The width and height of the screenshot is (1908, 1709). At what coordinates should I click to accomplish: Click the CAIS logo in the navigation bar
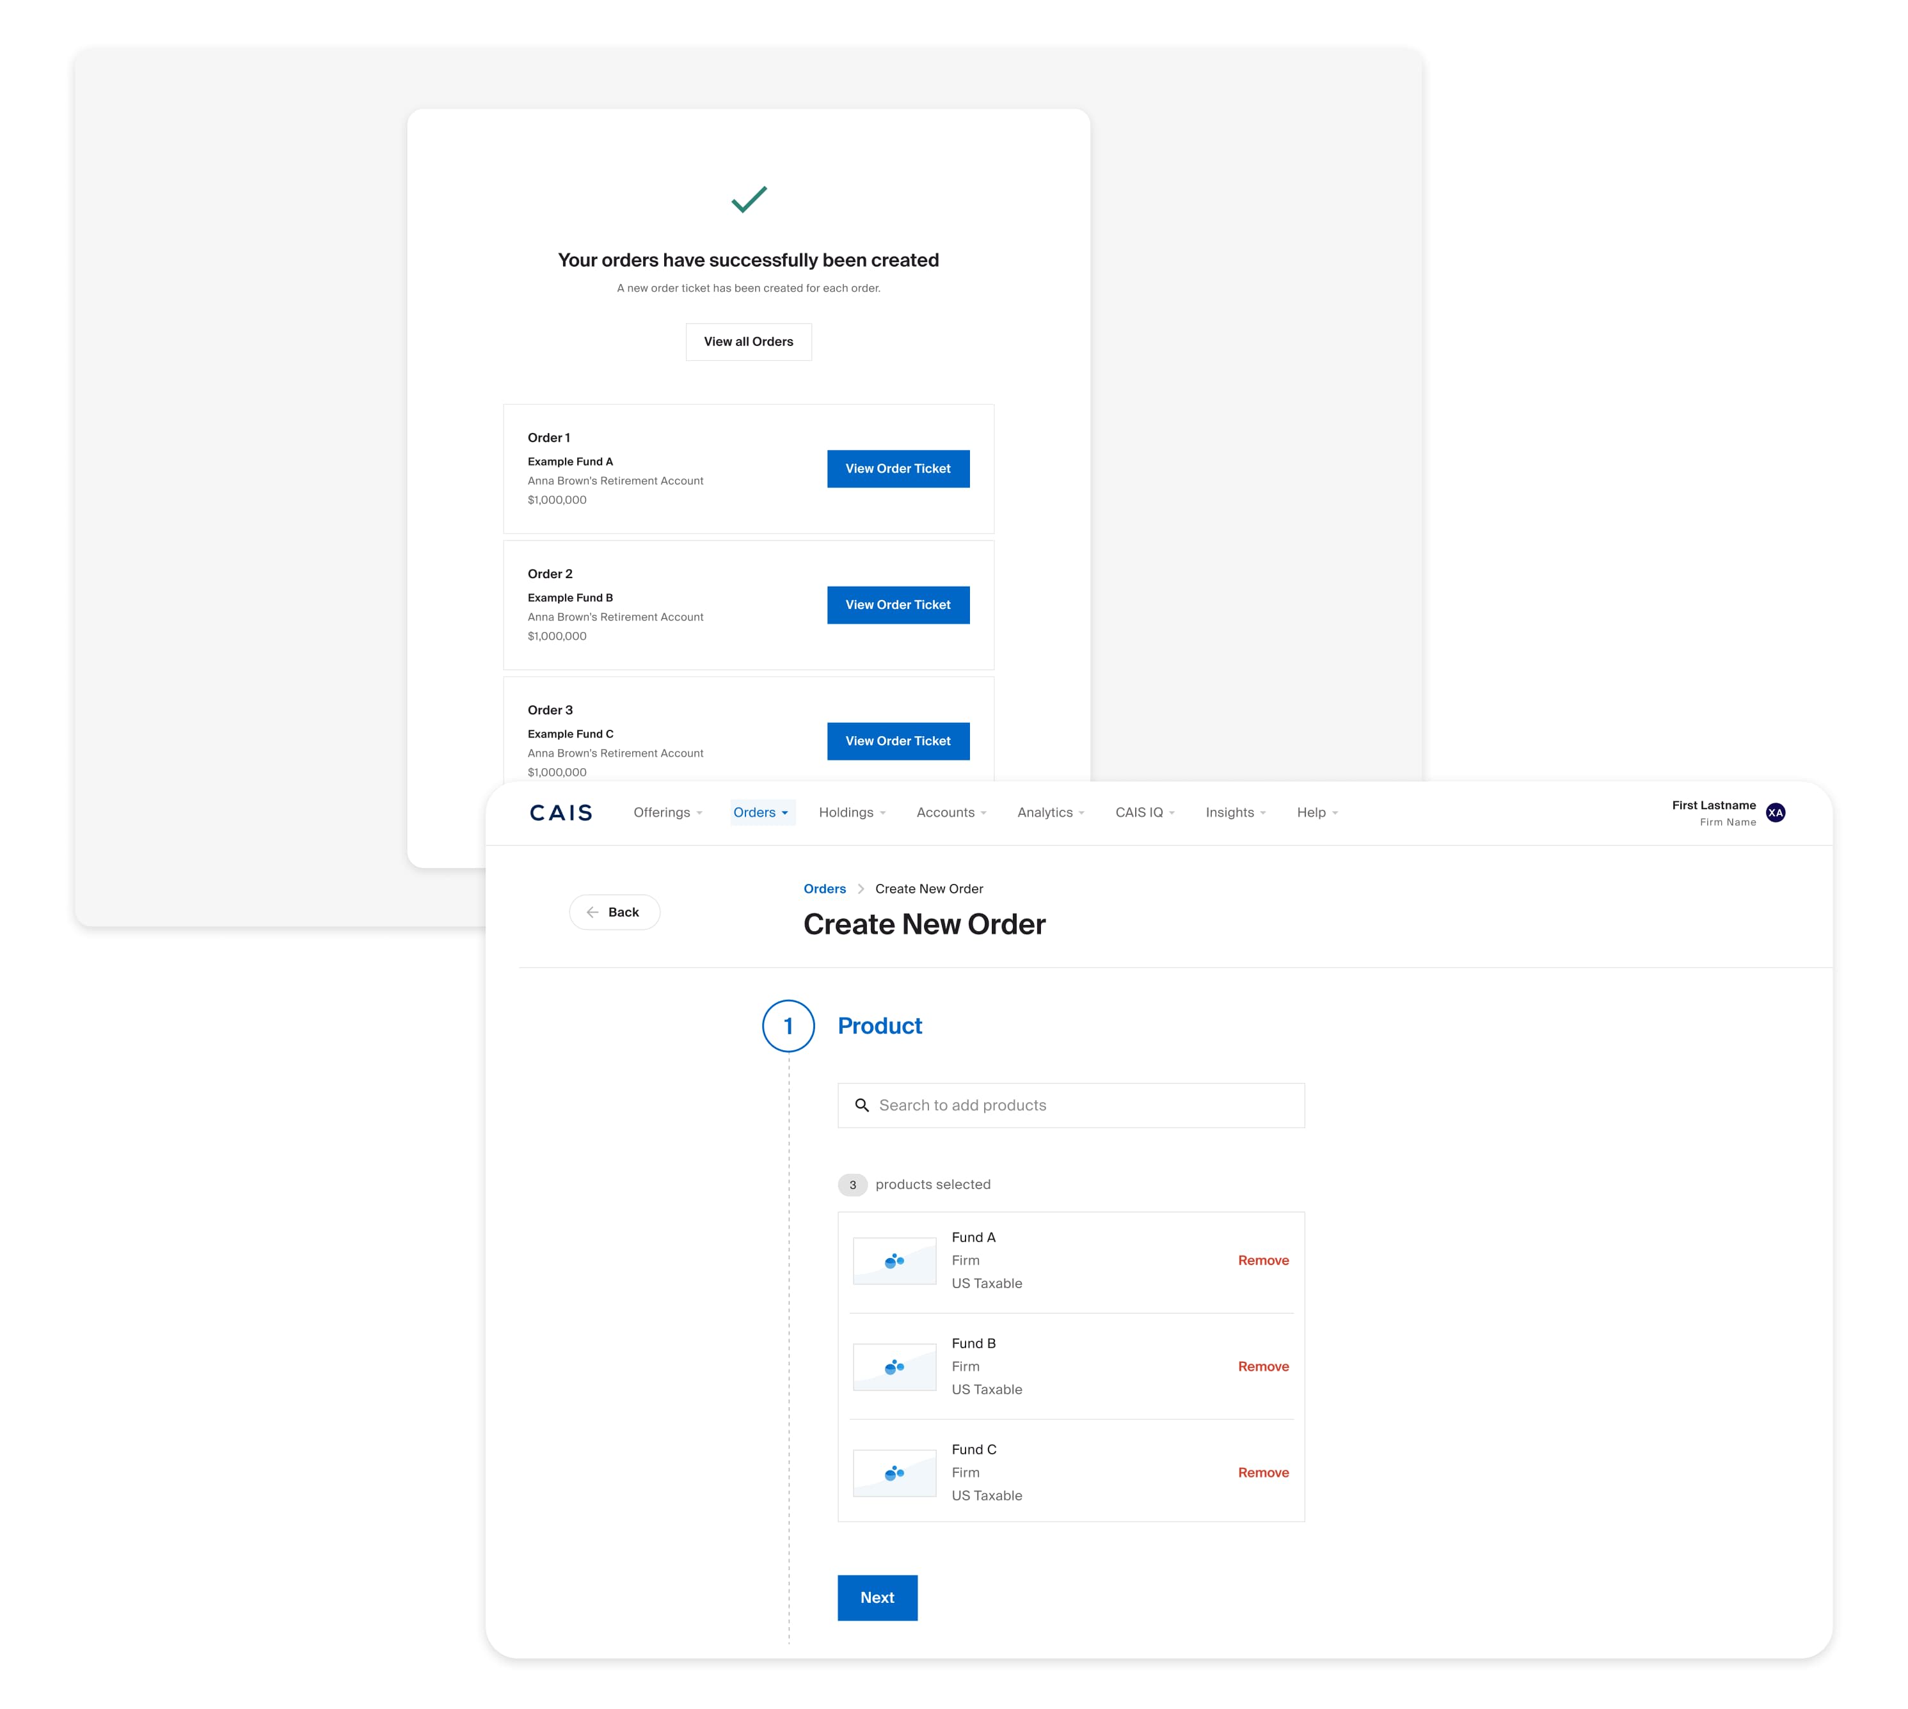click(561, 813)
